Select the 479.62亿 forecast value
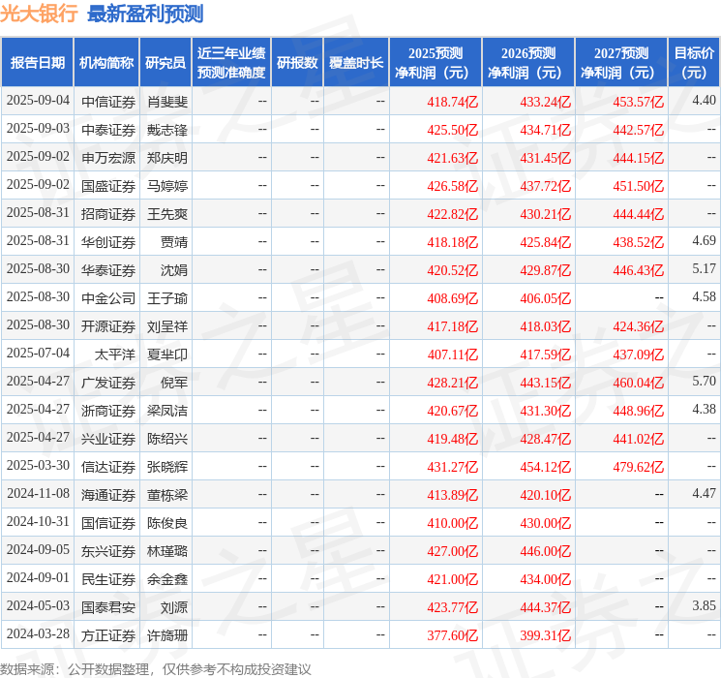 coord(638,466)
